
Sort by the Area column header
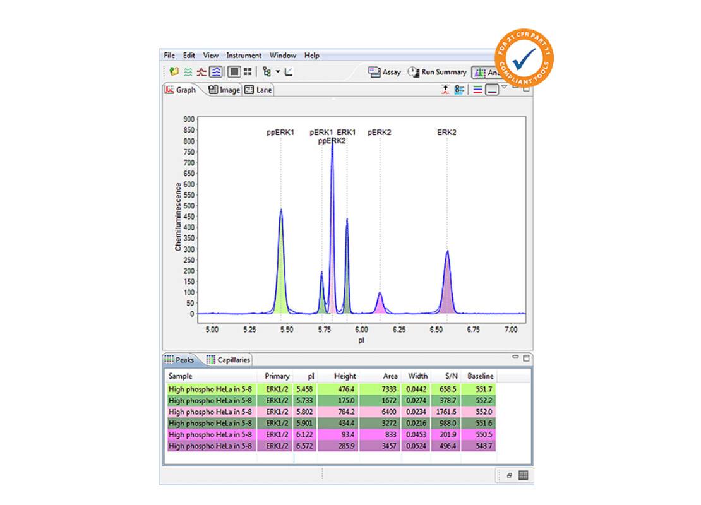(x=379, y=376)
